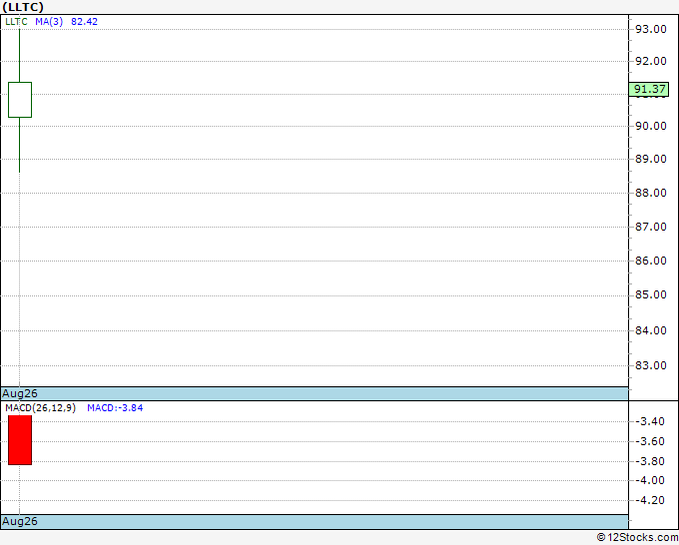
Task: Click the red MACD histogram bar
Action: point(20,440)
